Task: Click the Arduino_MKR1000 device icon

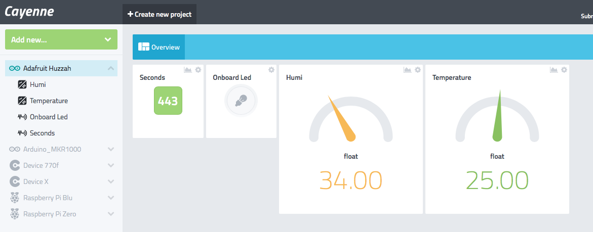Action: [x=15, y=150]
